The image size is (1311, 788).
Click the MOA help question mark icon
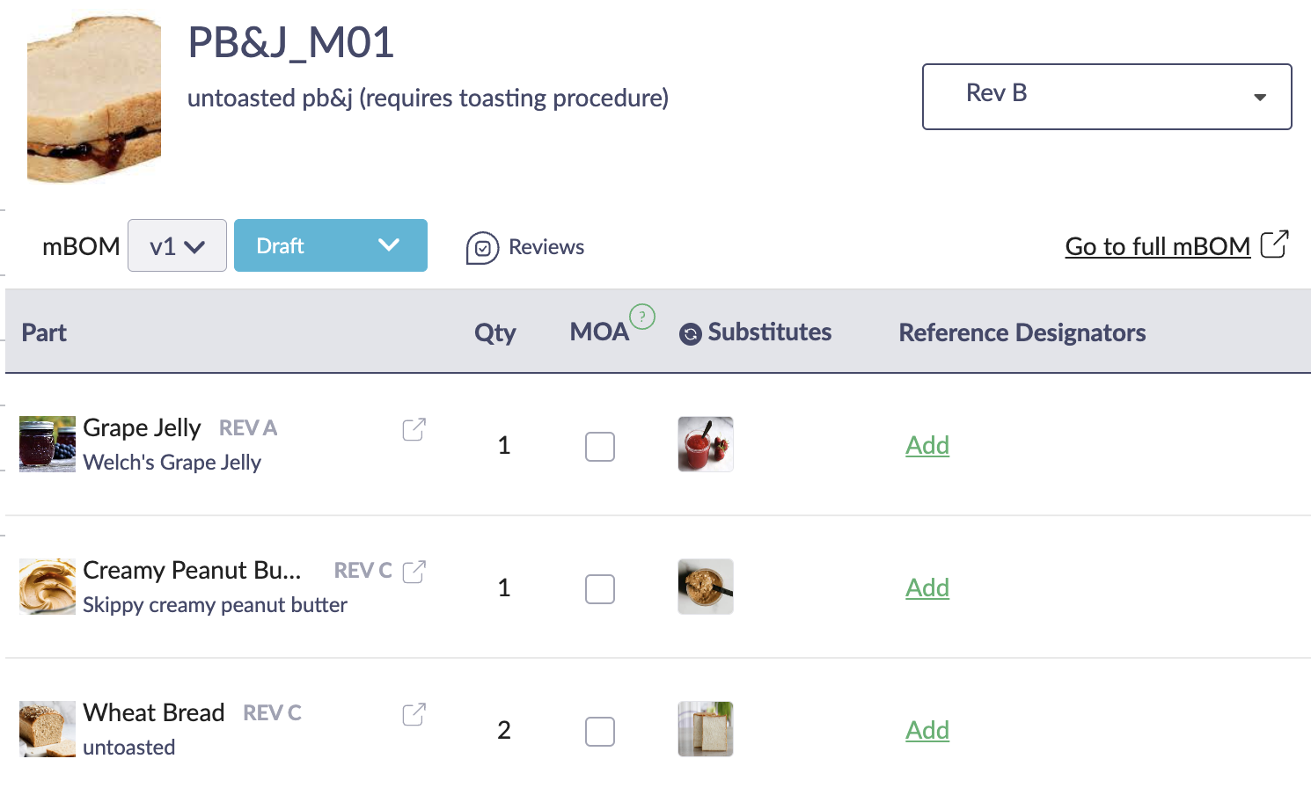tap(642, 317)
